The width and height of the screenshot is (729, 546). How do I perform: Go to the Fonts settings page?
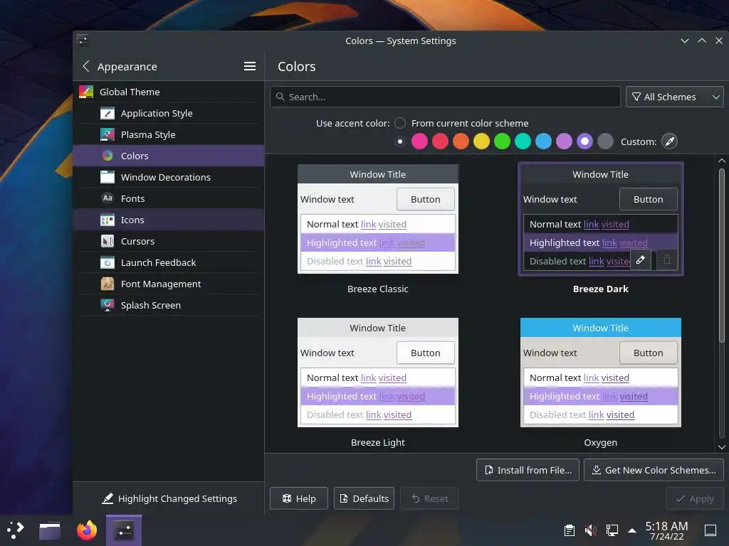[168, 199]
